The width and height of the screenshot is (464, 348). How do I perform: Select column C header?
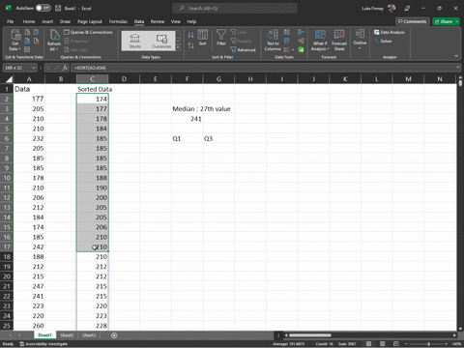coord(92,79)
